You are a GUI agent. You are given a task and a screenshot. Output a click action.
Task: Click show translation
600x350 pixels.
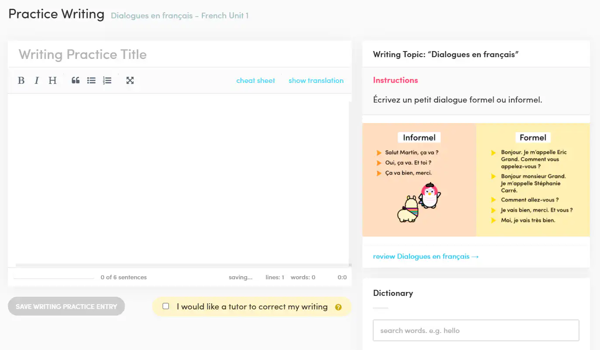click(316, 80)
